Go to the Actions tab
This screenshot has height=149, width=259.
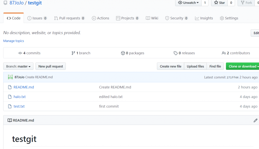(100, 18)
